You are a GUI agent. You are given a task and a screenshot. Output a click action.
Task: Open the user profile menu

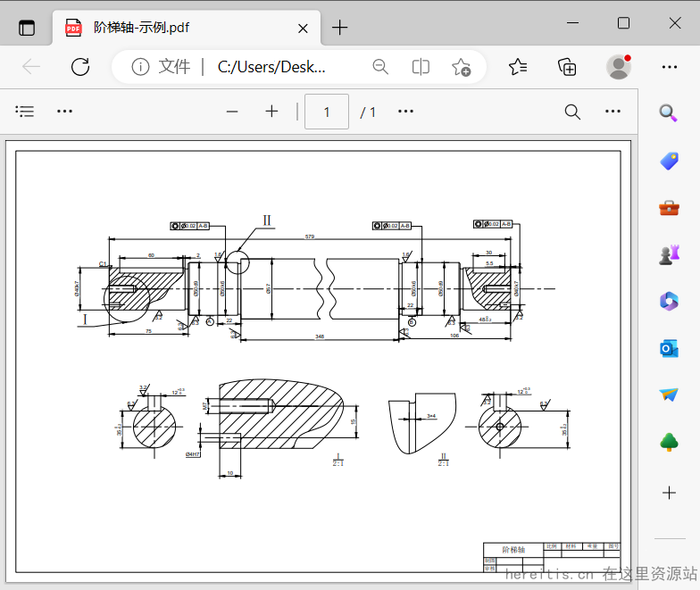tap(619, 67)
